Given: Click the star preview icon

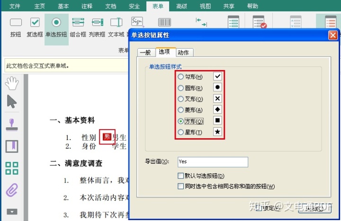Looking at the screenshot, I should [217, 132].
